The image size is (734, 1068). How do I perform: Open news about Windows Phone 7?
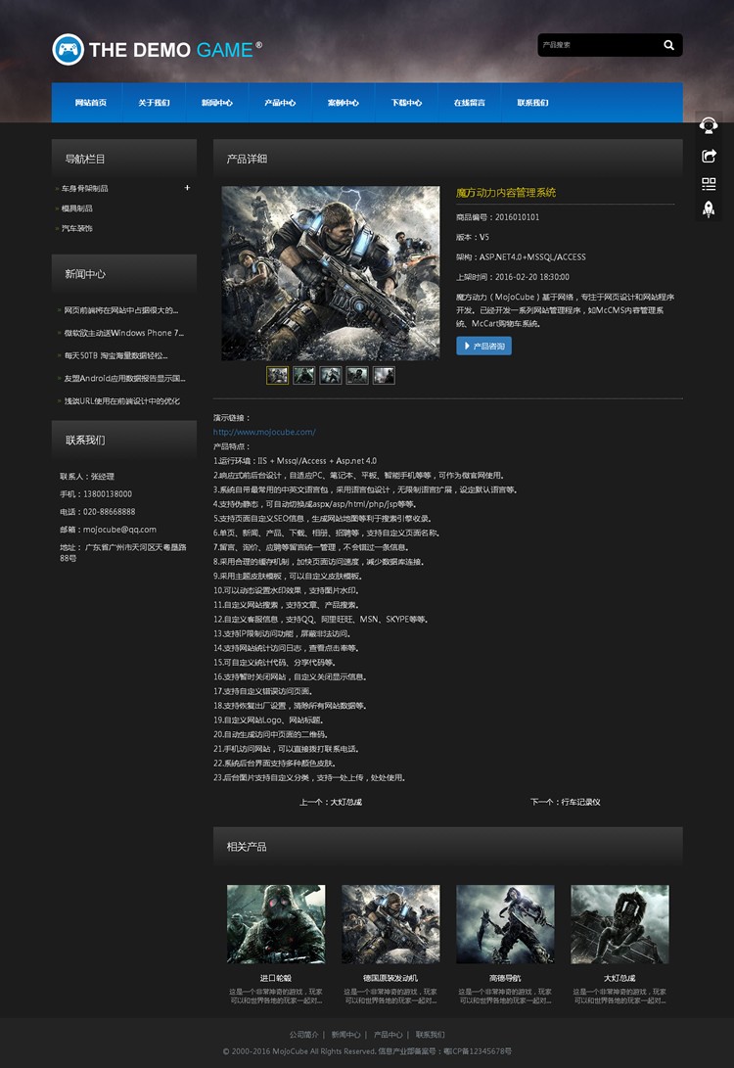[124, 333]
